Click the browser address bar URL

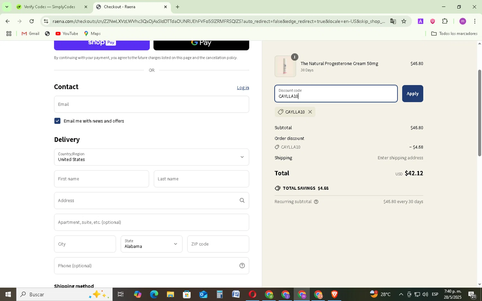coord(219,21)
